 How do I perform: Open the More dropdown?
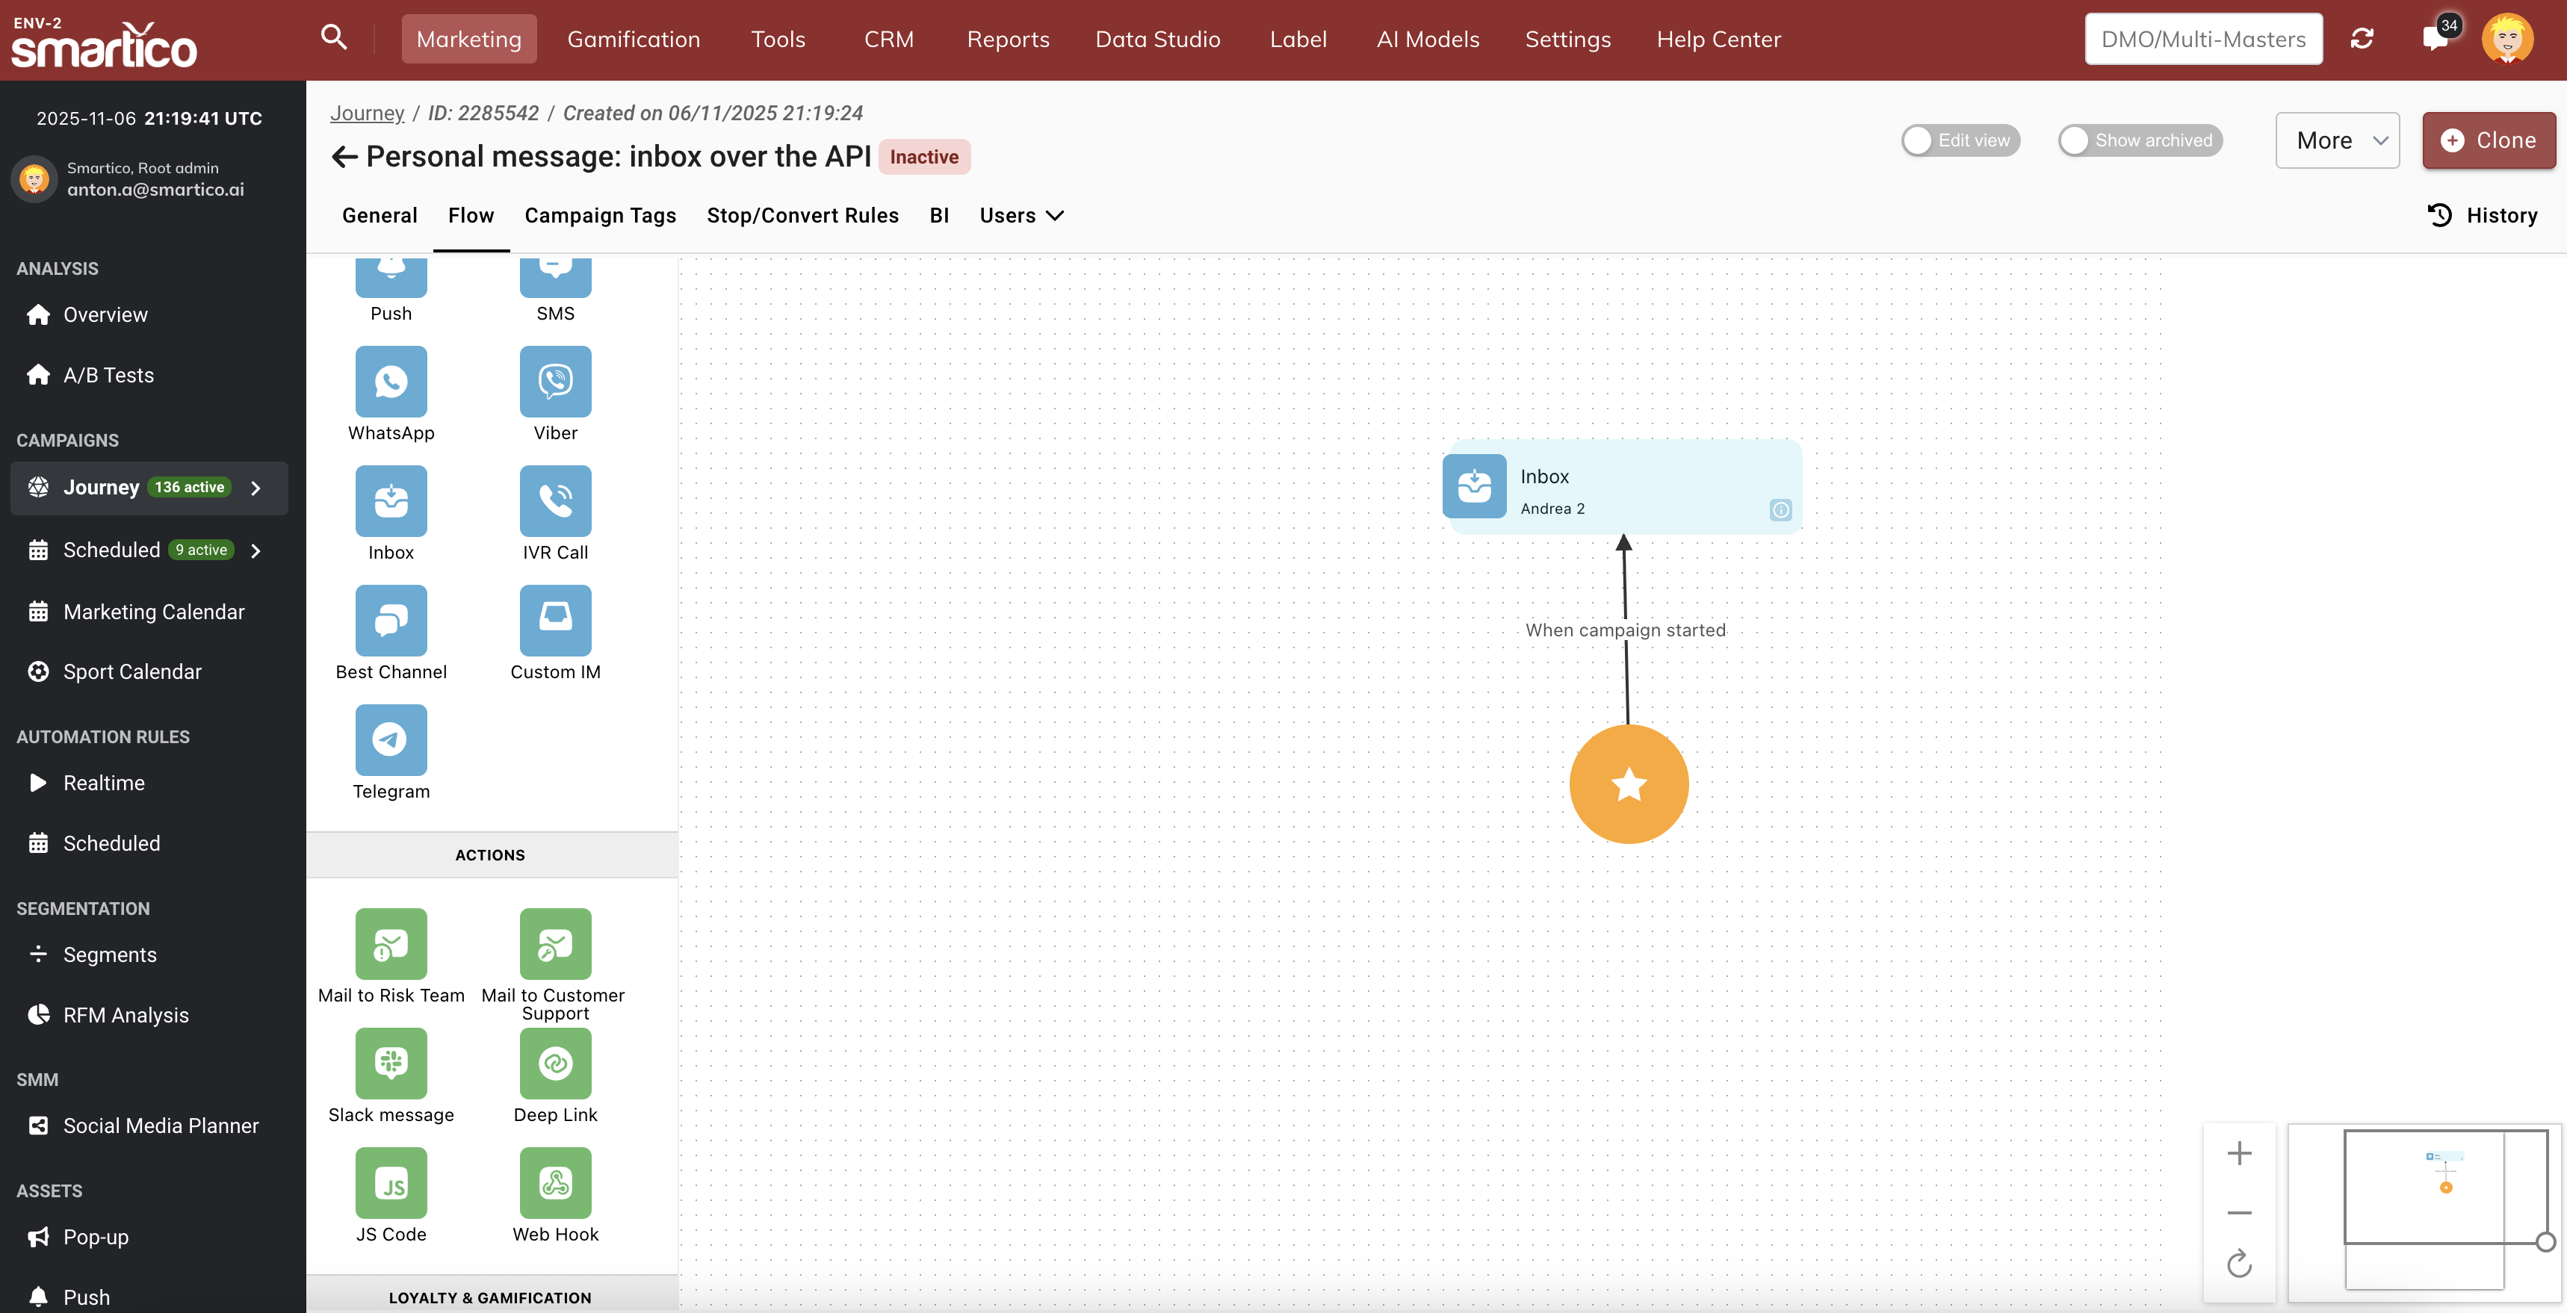click(x=2337, y=140)
